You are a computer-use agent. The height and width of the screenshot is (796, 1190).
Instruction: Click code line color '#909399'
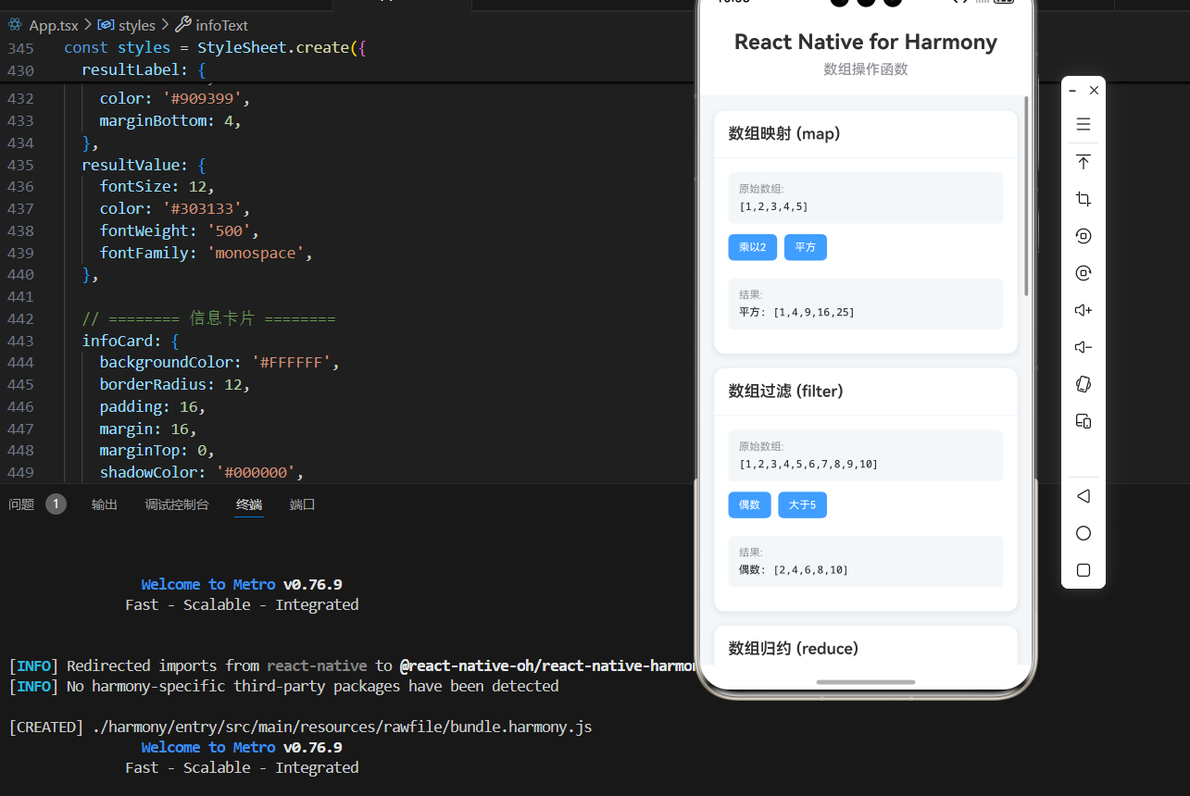(x=175, y=98)
